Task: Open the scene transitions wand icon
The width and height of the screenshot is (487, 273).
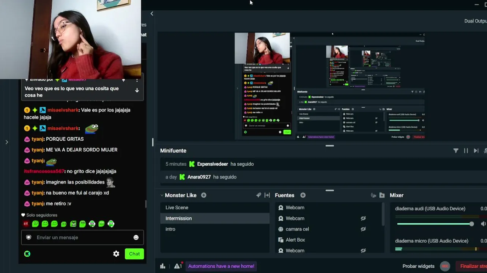Action: tap(258, 195)
